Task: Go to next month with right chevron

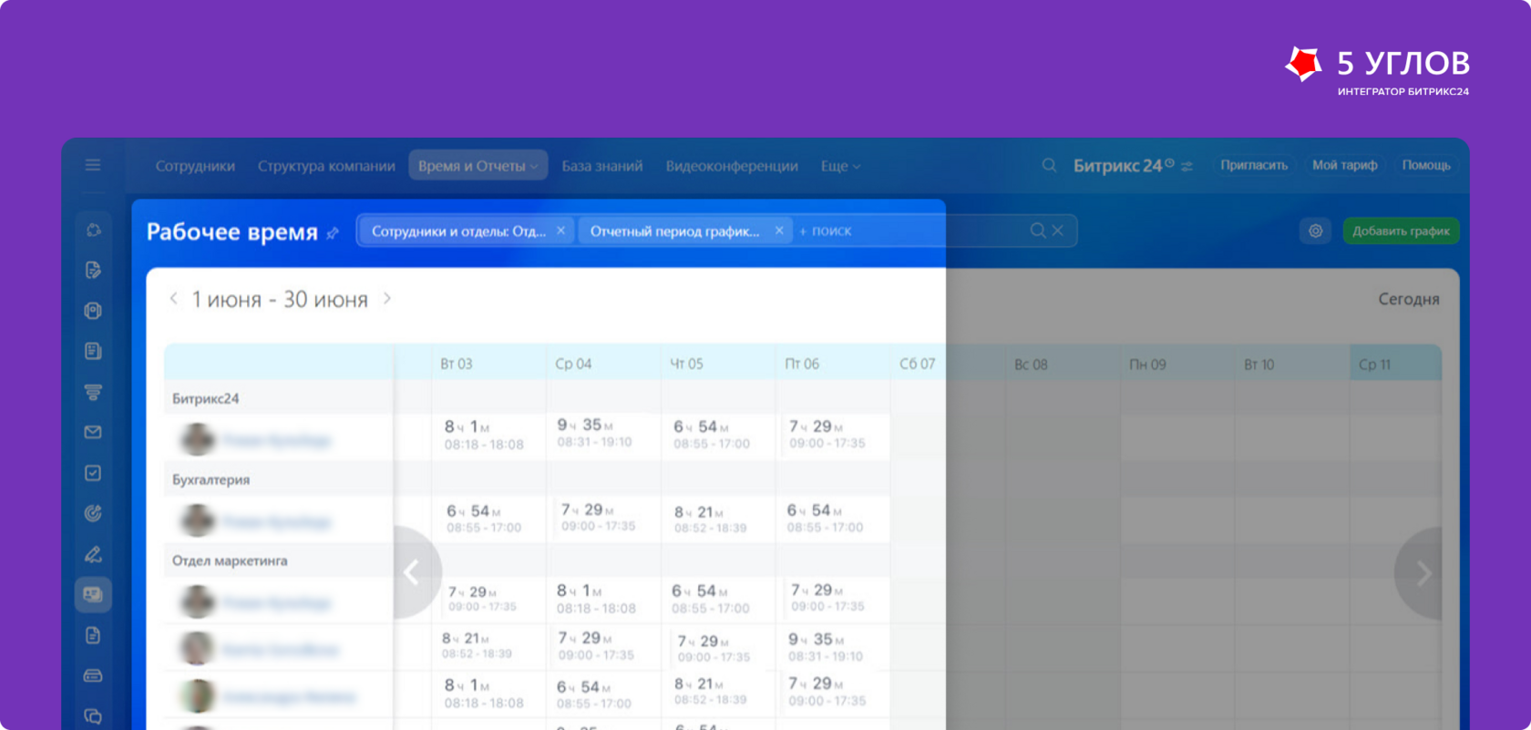Action: click(387, 298)
